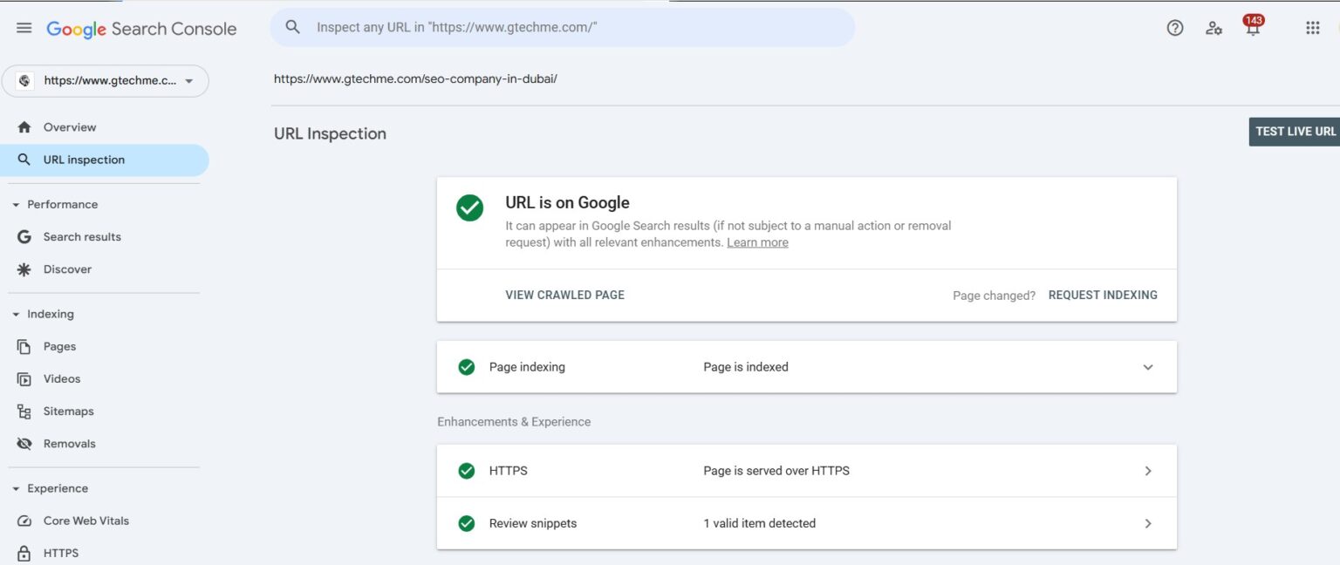
Task: Click the help question mark icon
Action: [1174, 27]
